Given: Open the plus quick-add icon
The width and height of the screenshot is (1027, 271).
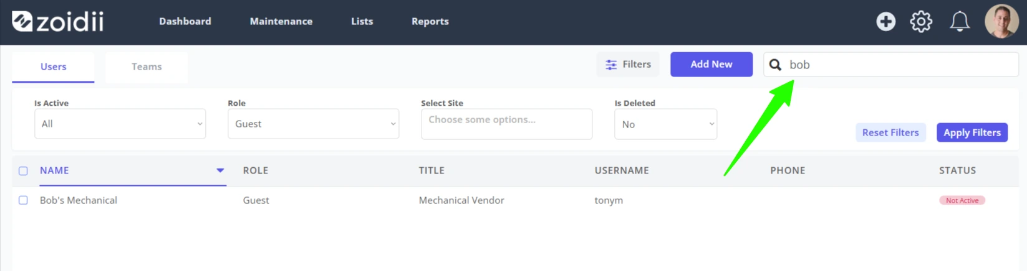Looking at the screenshot, I should (x=885, y=21).
